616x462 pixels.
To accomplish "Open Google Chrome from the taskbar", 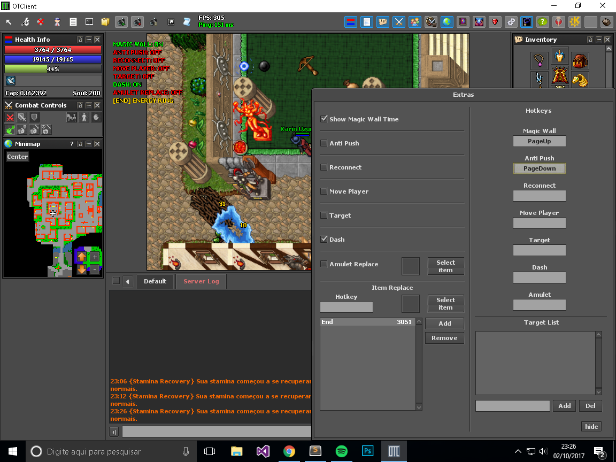I will click(289, 451).
